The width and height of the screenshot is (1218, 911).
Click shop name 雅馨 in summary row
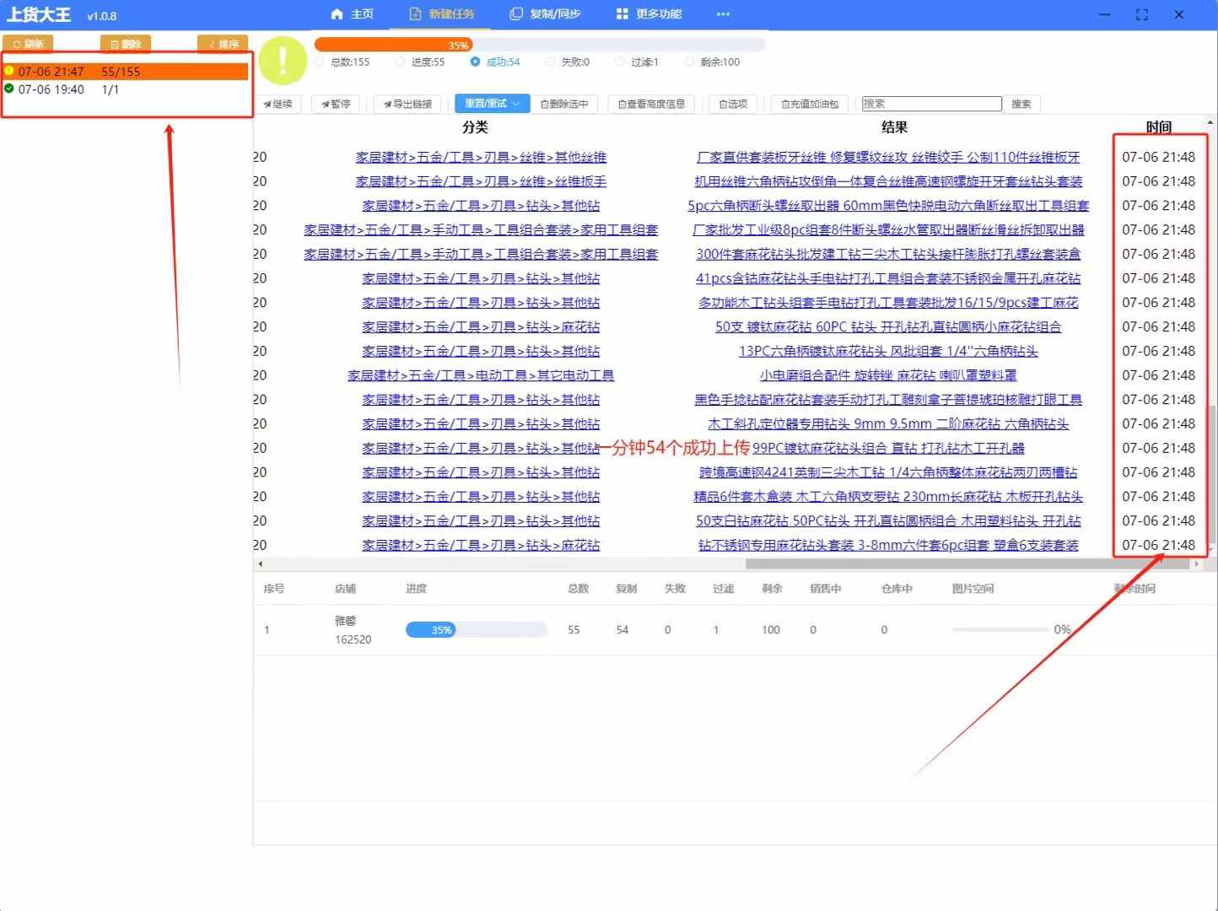pyautogui.click(x=345, y=621)
